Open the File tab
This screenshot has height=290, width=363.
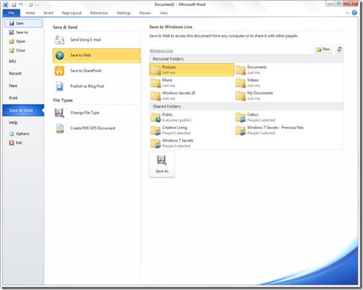click(12, 13)
